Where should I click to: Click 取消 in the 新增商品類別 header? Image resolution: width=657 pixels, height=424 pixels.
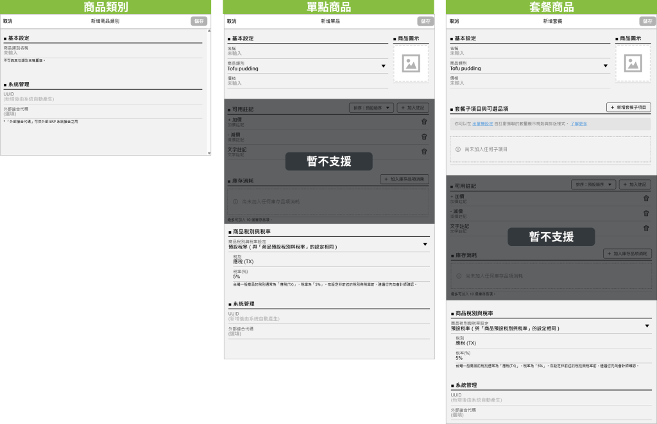pos(8,21)
